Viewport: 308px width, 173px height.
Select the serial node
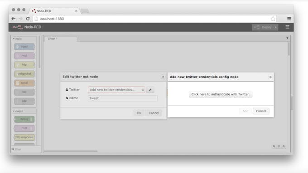click(x=24, y=83)
